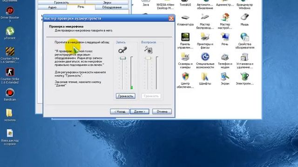Open the µTorrent desktop shortcut
Viewport: 298px width, 167px height.
coord(10,31)
